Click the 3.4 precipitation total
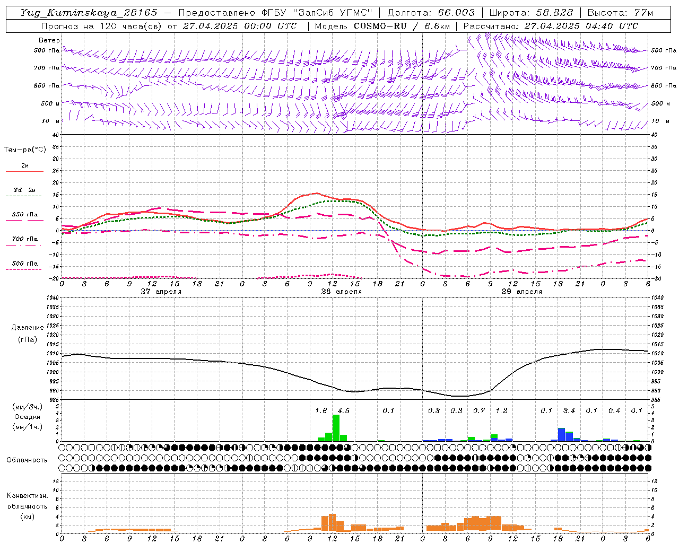Image resolution: width=679 pixels, height=543 pixels. [569, 410]
